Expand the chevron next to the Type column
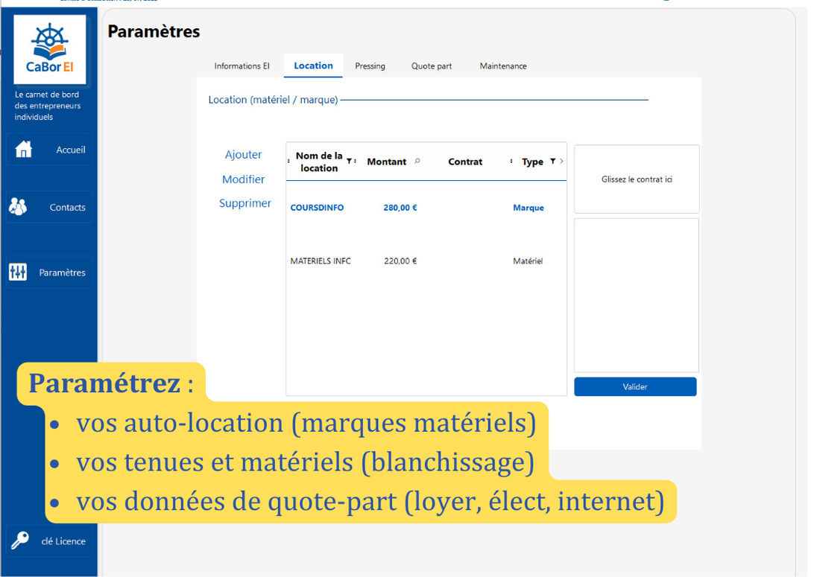Image resolution: width=814 pixels, height=577 pixels. click(x=561, y=161)
